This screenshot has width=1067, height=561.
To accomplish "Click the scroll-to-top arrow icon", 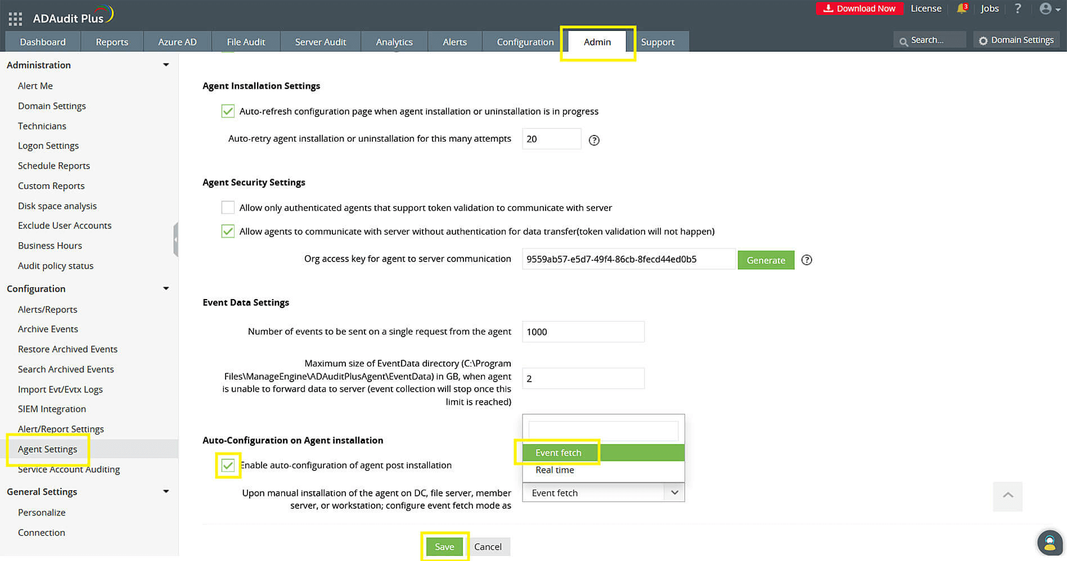I will pyautogui.click(x=1007, y=496).
